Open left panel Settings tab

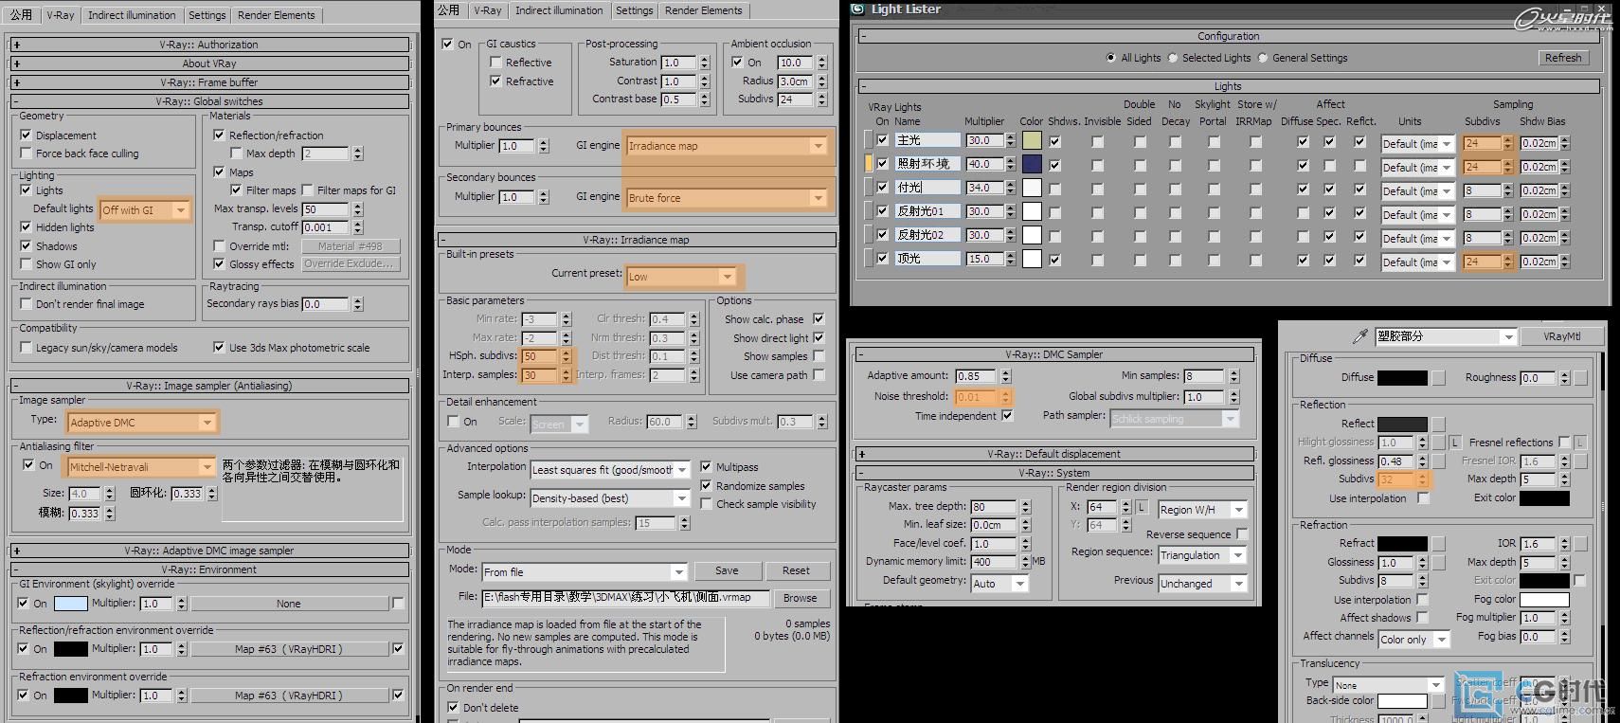(207, 15)
